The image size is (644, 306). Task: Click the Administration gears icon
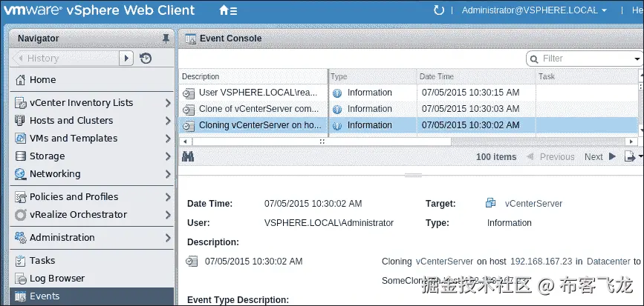point(20,238)
